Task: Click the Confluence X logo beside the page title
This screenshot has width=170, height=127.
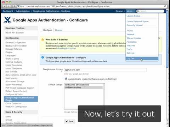Action: [7, 20]
